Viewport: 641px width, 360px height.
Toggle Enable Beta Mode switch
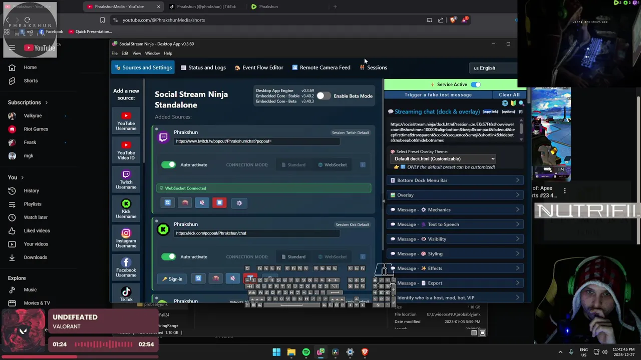pos(324,96)
